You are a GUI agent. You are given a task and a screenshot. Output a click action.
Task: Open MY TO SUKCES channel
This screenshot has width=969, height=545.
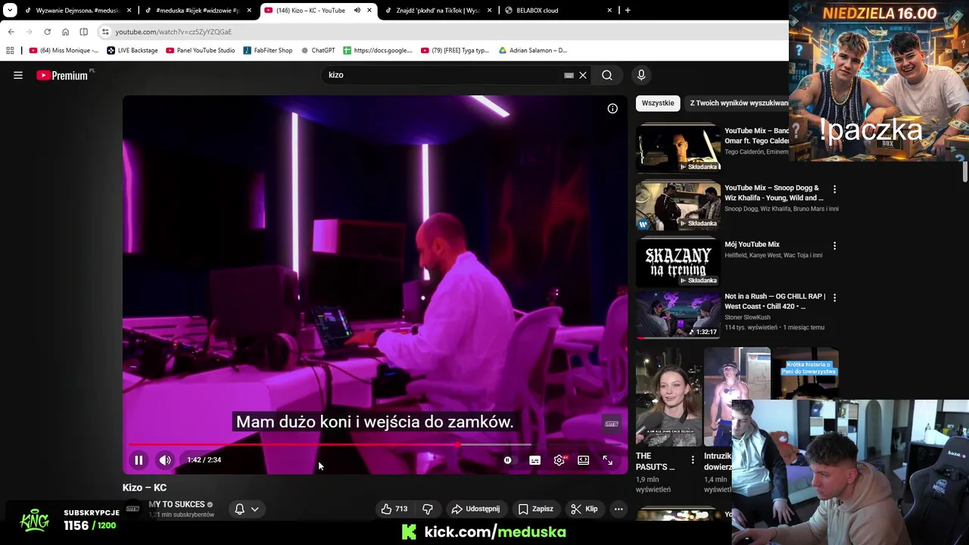point(177,504)
